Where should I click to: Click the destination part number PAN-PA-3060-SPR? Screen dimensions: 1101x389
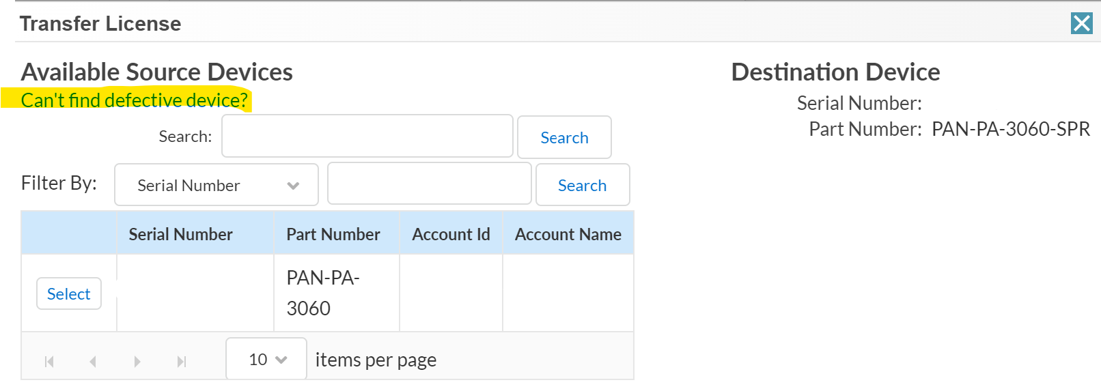point(1010,129)
